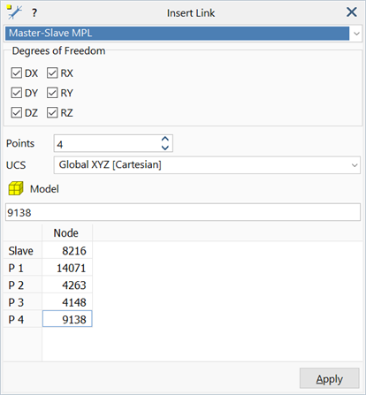This screenshot has width=366, height=395.
Task: Disable the RZ degree of freedom
Action: 52,112
